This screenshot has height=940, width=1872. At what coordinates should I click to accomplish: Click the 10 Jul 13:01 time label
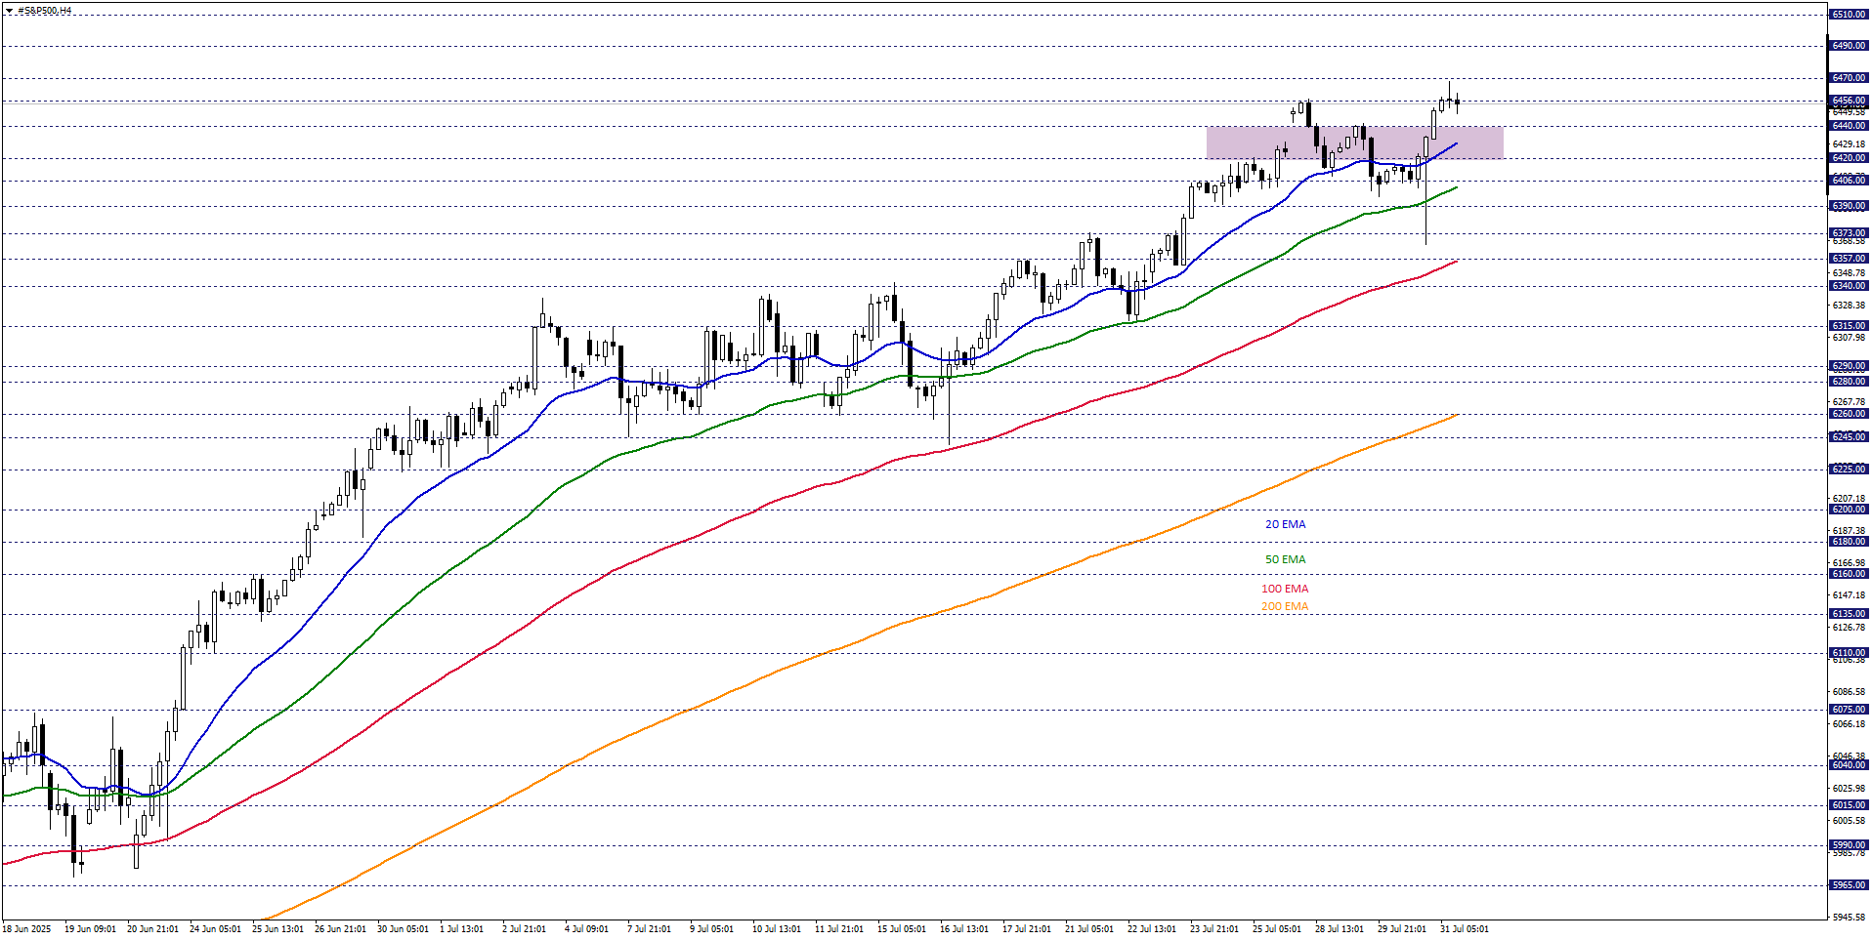777,929
